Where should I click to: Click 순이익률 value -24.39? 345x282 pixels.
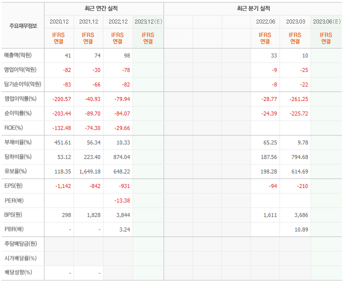click(x=269, y=113)
